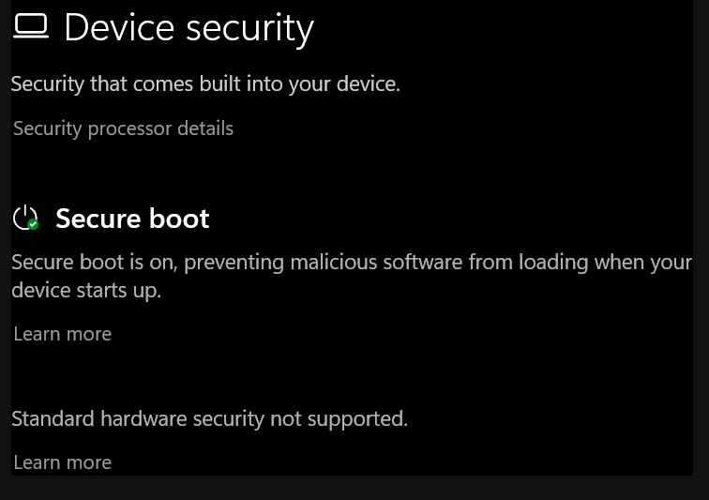Click the word 'security' in the page title
Screen dimensions: 709x500
250,30
